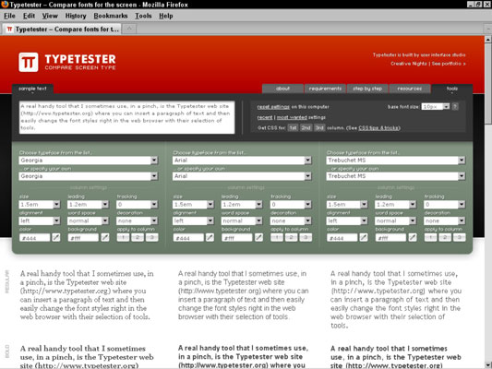Select the requirements tab

[x=325, y=89]
